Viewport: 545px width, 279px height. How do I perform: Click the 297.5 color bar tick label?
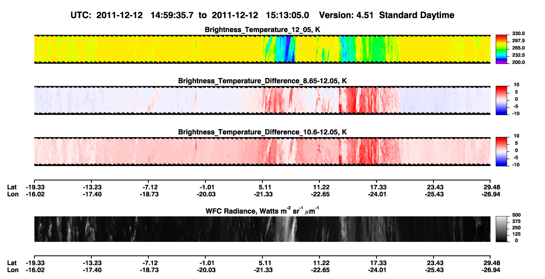click(x=518, y=41)
